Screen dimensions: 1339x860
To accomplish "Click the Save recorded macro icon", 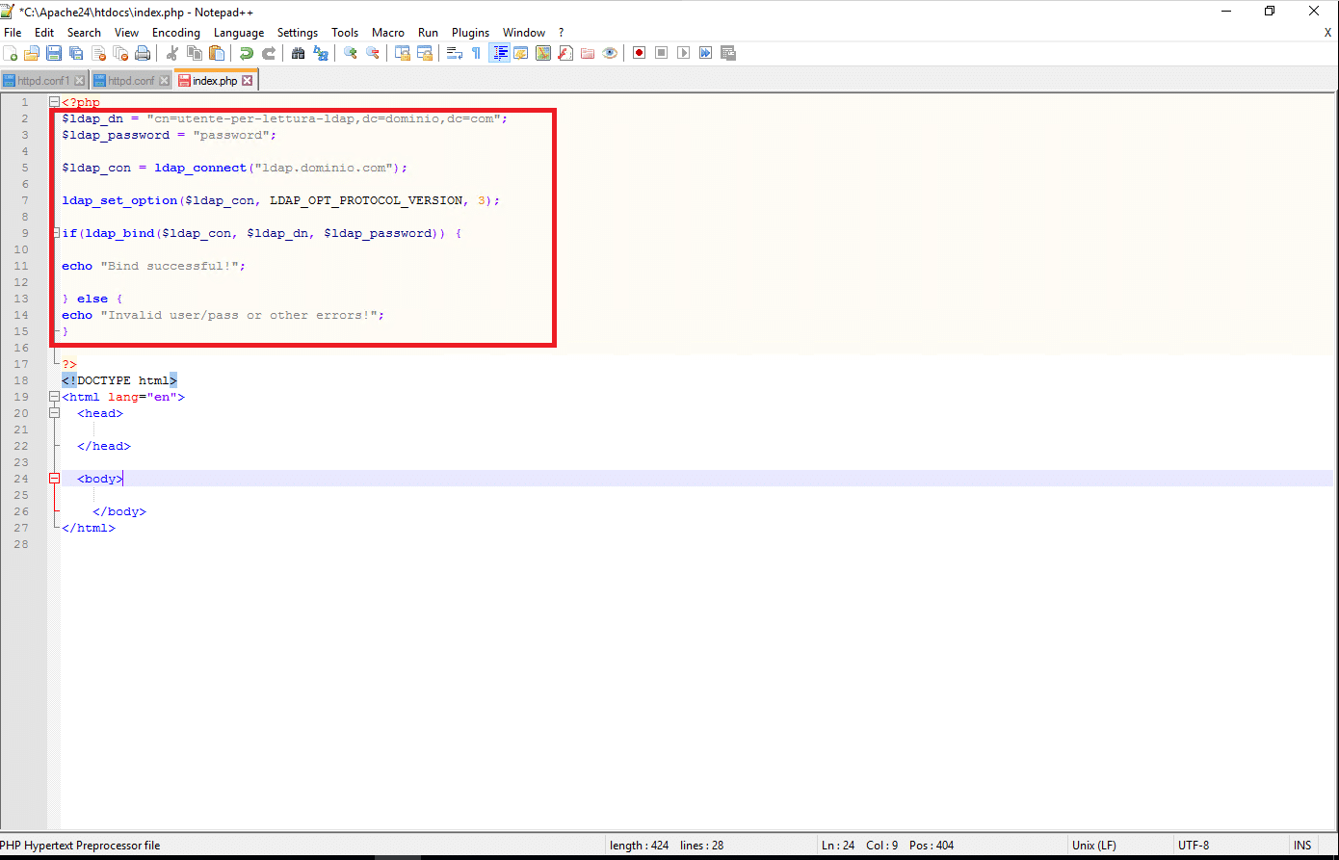I will point(728,53).
